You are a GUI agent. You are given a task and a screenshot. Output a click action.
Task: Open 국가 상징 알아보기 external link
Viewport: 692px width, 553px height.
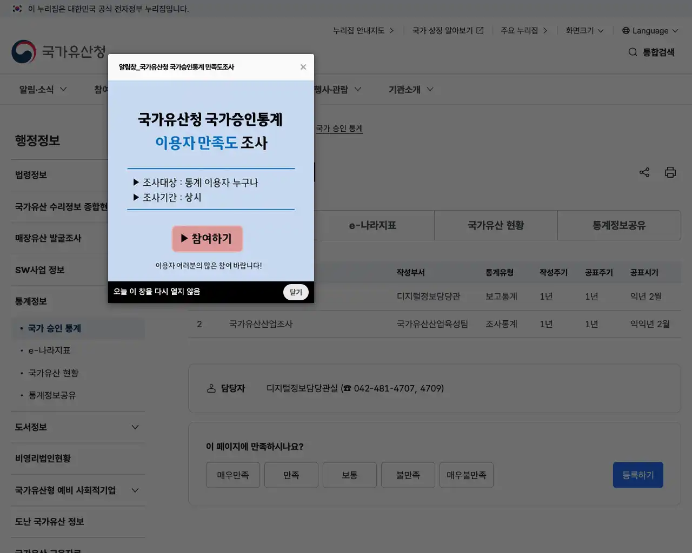click(x=448, y=31)
